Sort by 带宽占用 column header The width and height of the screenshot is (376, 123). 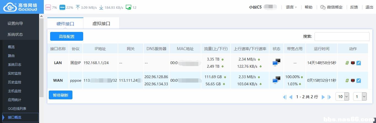click(x=295, y=49)
